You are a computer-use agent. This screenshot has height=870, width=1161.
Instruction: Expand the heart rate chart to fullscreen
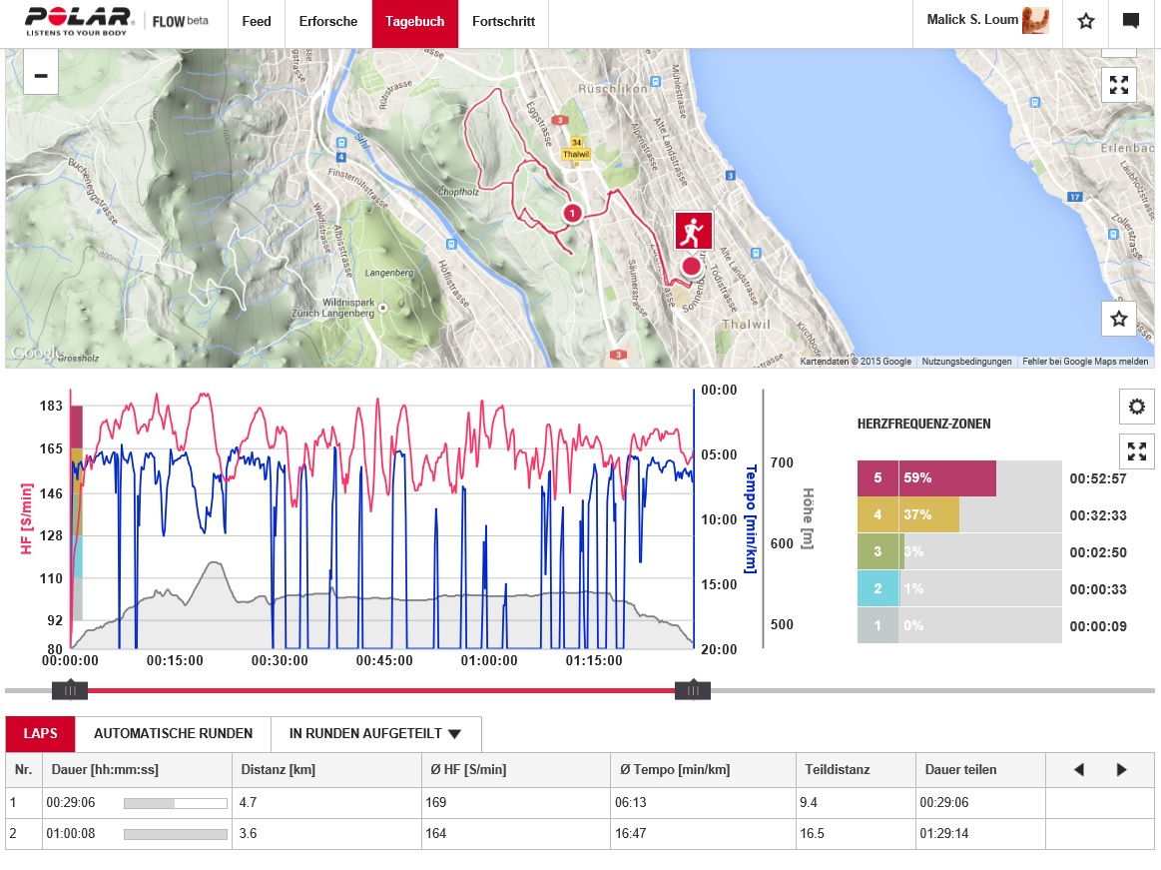1136,451
